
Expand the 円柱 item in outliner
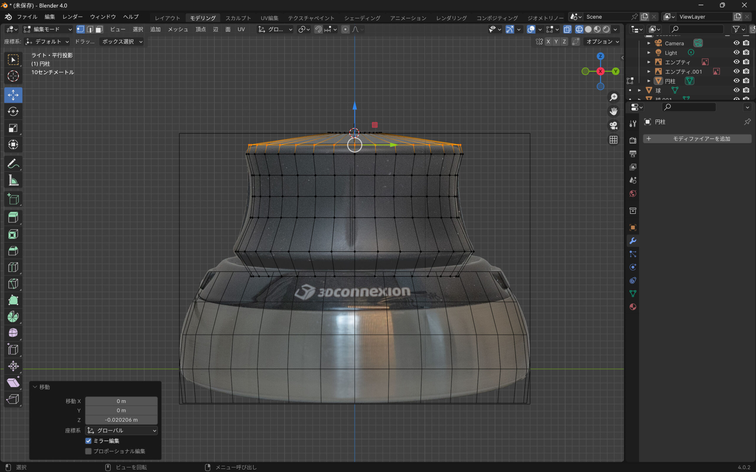649,81
